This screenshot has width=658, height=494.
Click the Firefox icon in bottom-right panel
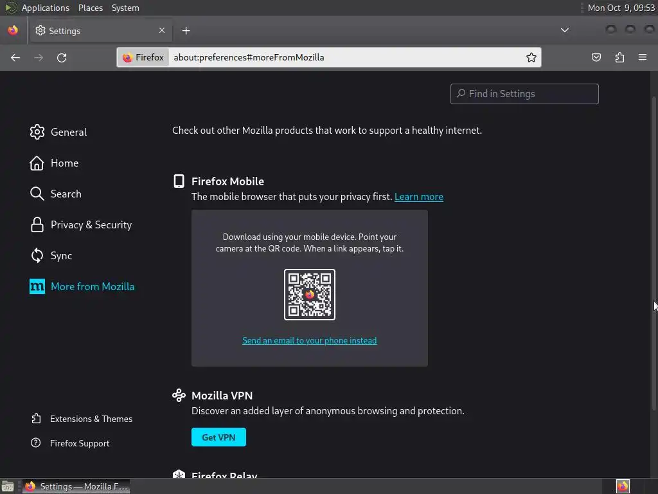point(623,486)
